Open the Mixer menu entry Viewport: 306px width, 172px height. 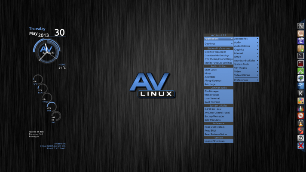coord(219,74)
